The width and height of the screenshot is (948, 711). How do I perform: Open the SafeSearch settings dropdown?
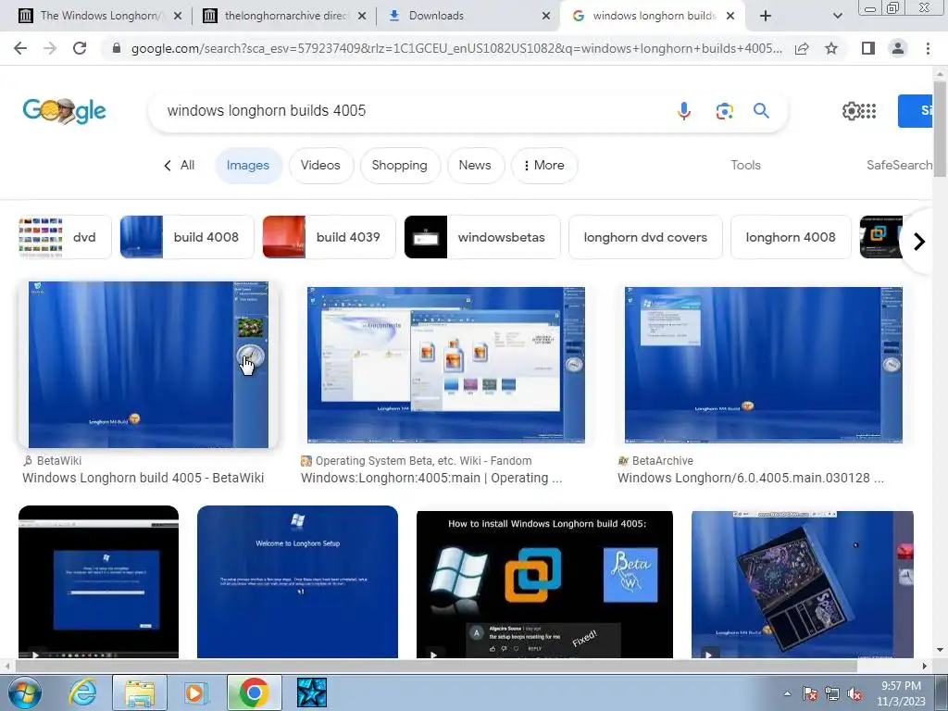[x=900, y=165]
